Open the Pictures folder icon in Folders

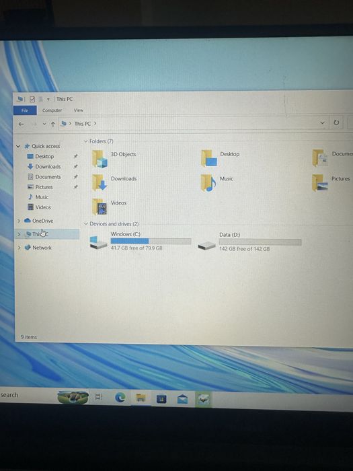(x=320, y=182)
